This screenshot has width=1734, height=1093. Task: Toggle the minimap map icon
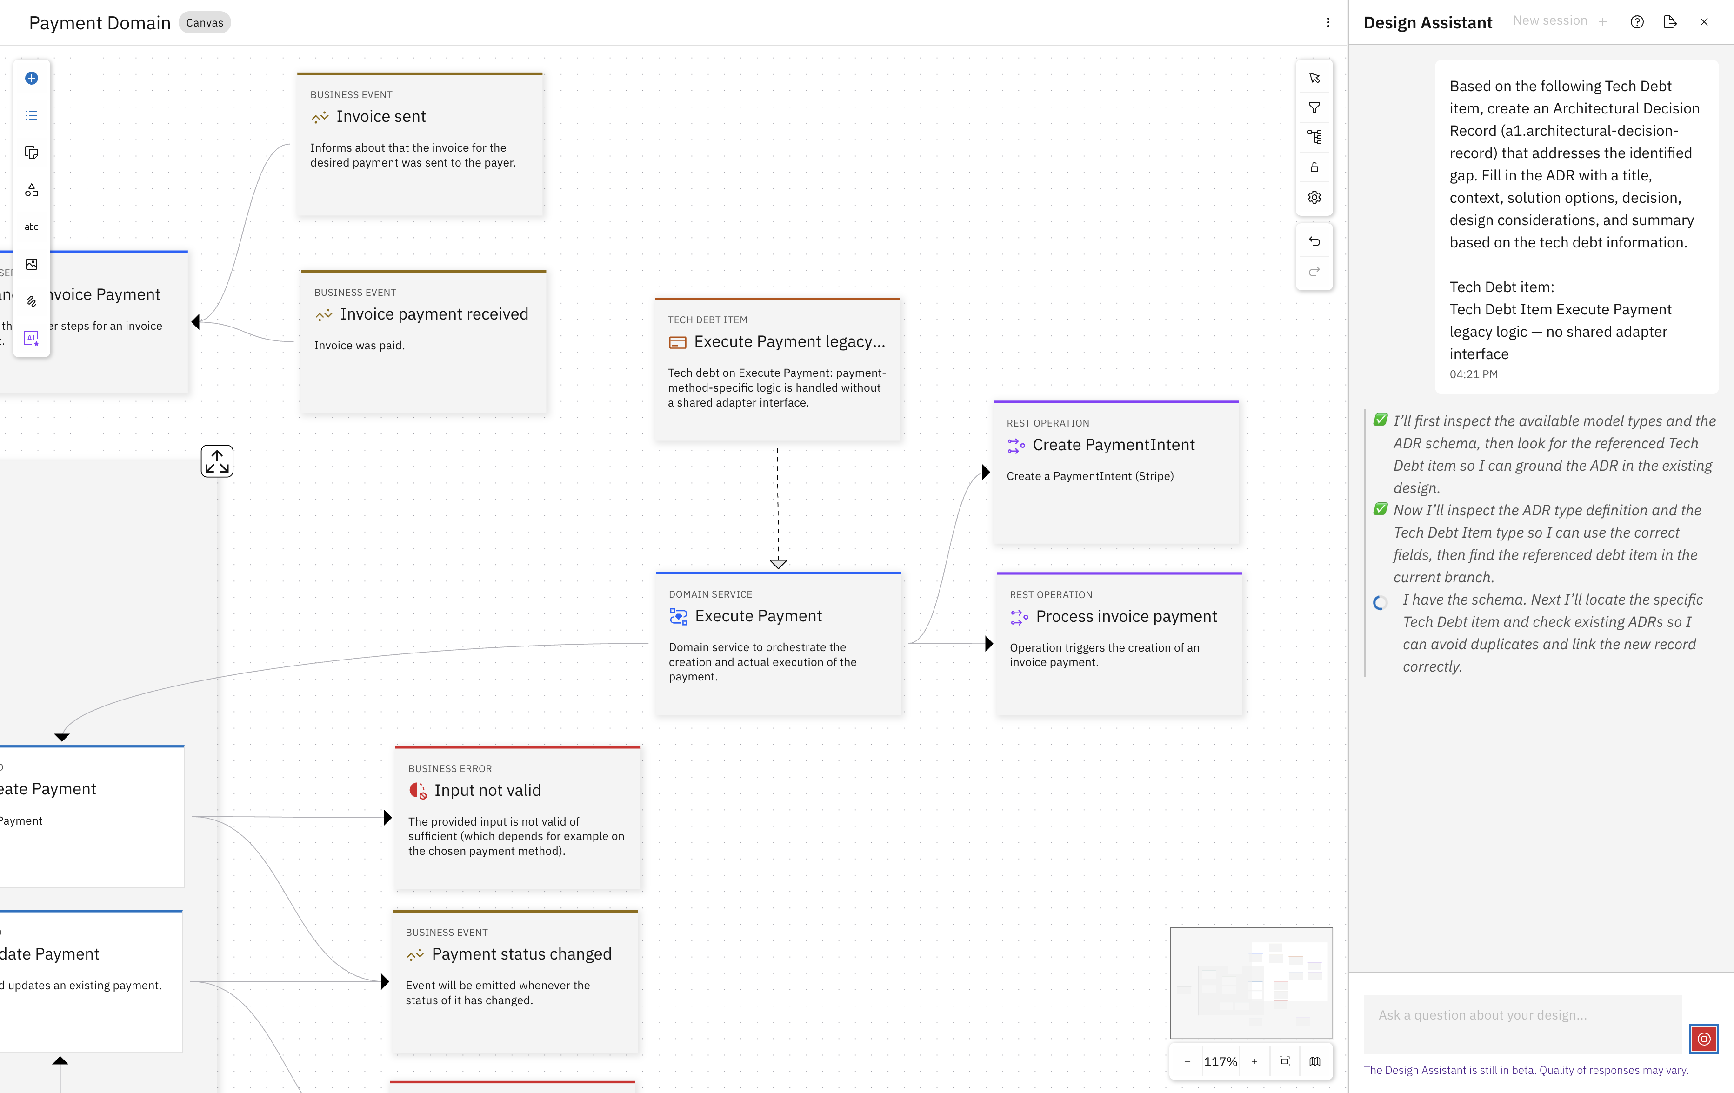[1315, 1061]
